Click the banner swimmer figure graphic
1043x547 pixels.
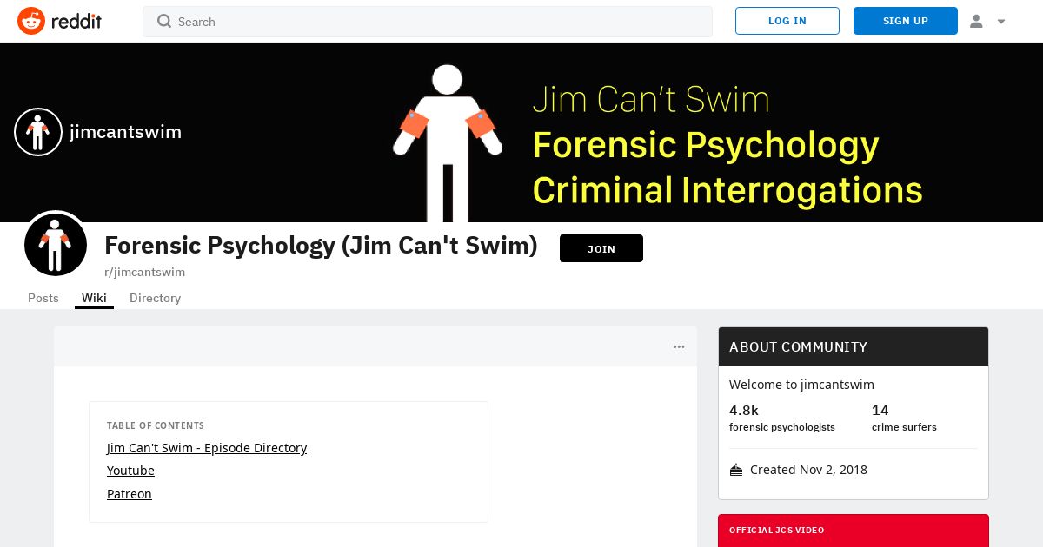448,143
